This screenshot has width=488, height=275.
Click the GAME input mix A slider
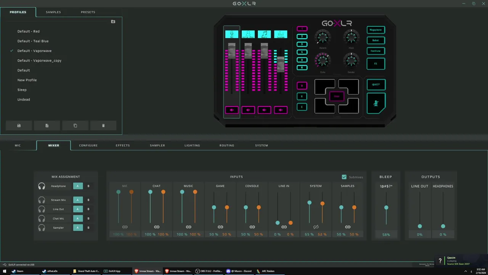pyautogui.click(x=214, y=207)
